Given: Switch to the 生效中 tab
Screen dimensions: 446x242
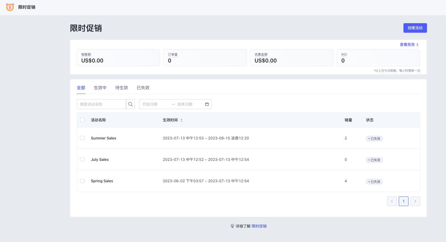Looking at the screenshot, I should point(100,88).
